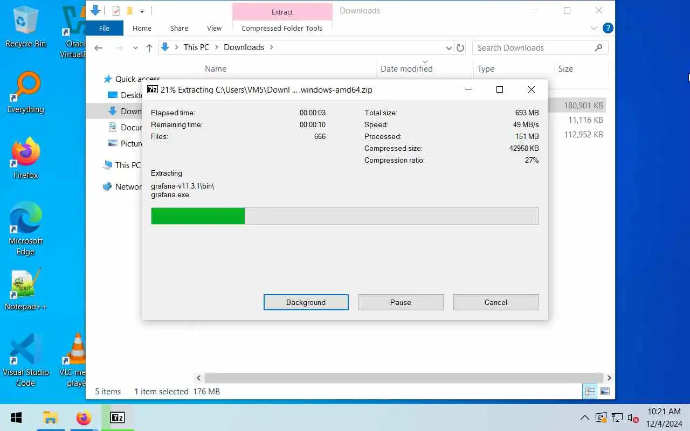Click the network tray icon

click(x=617, y=418)
